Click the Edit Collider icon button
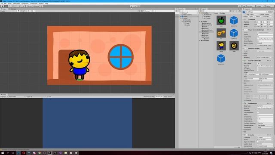Image resolution: width=275 pixels, height=155 pixels. [x=259, y=63]
